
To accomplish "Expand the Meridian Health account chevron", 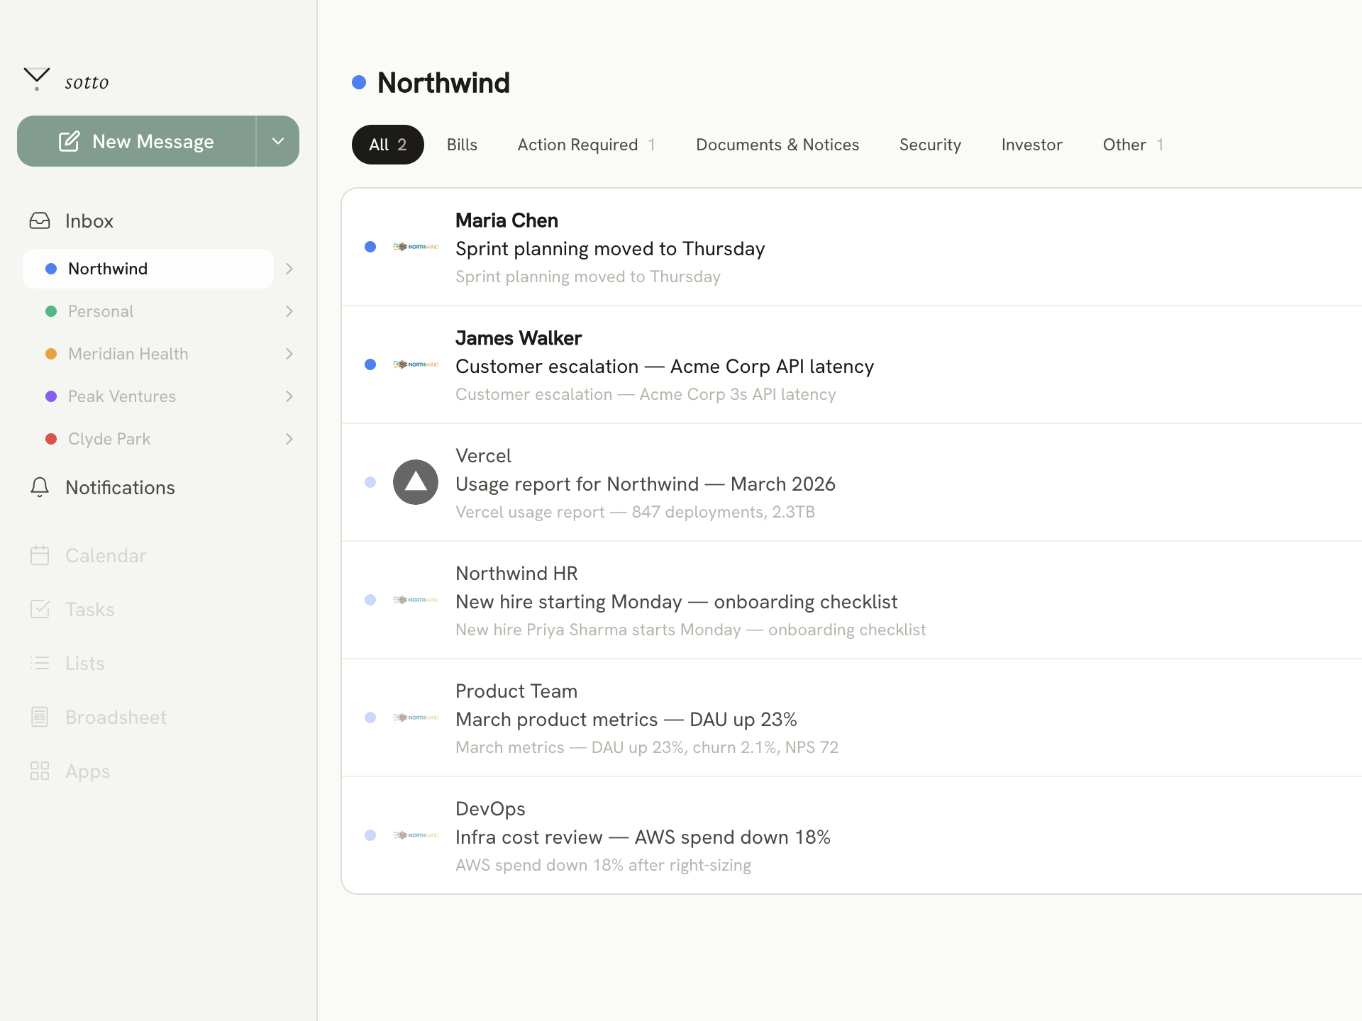I will point(289,353).
